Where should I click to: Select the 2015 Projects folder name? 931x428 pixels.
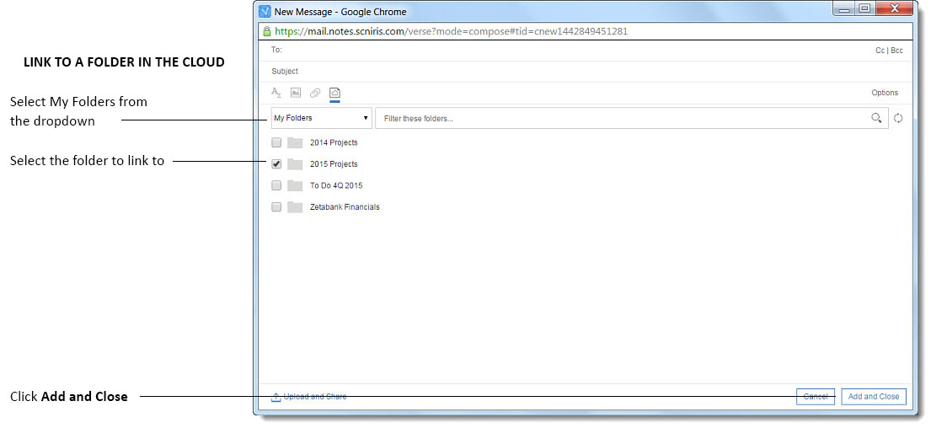click(334, 163)
